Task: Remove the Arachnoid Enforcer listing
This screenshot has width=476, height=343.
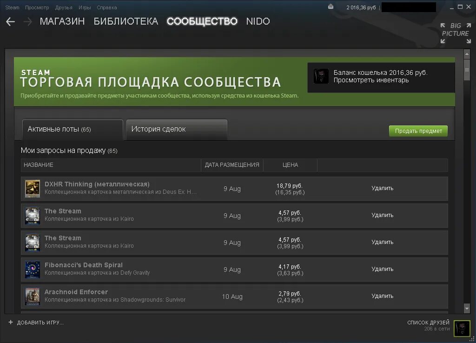Action: pyautogui.click(x=383, y=296)
